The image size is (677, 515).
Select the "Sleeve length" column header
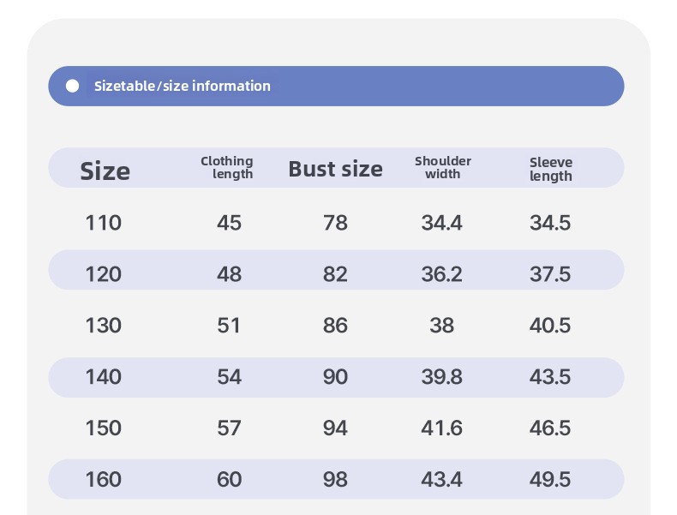click(550, 169)
